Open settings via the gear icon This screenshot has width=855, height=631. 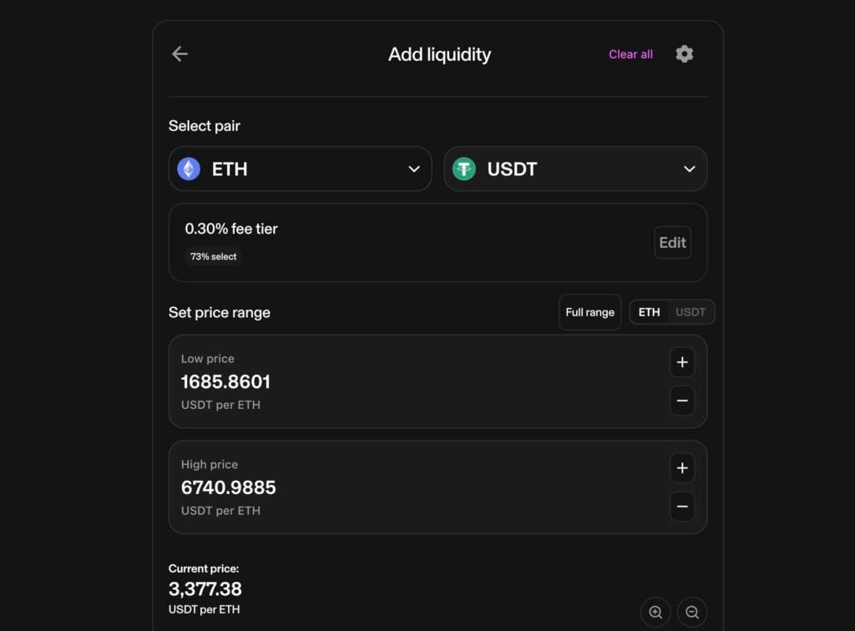tap(685, 54)
